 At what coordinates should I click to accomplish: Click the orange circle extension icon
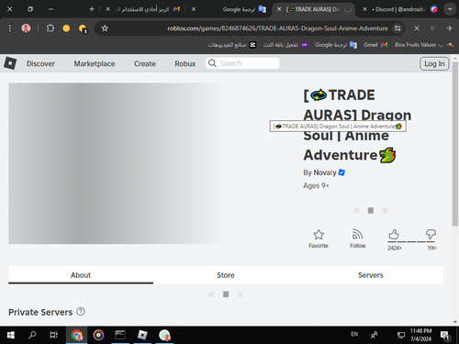click(66, 28)
